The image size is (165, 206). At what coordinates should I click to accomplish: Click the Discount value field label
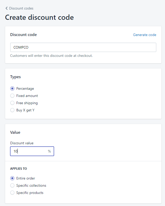click(x=22, y=143)
